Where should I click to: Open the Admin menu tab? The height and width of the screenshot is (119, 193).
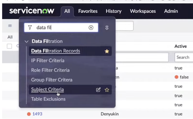pos(171,11)
